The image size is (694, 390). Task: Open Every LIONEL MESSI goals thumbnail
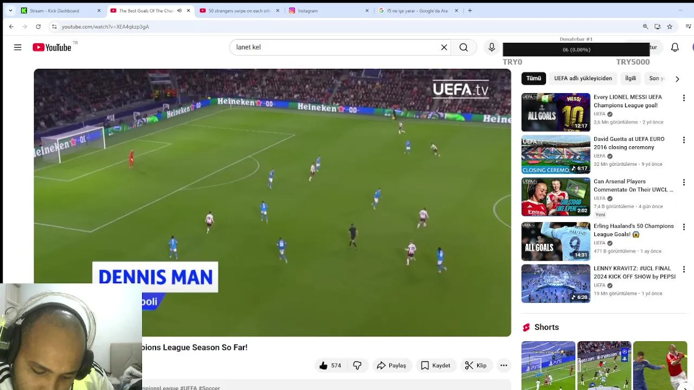pos(556,112)
